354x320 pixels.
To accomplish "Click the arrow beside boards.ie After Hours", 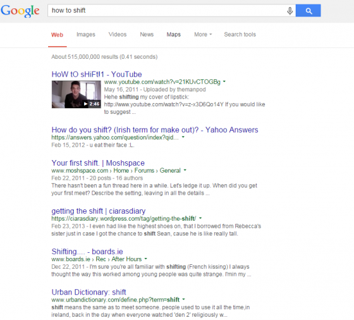I will [x=146, y=259].
